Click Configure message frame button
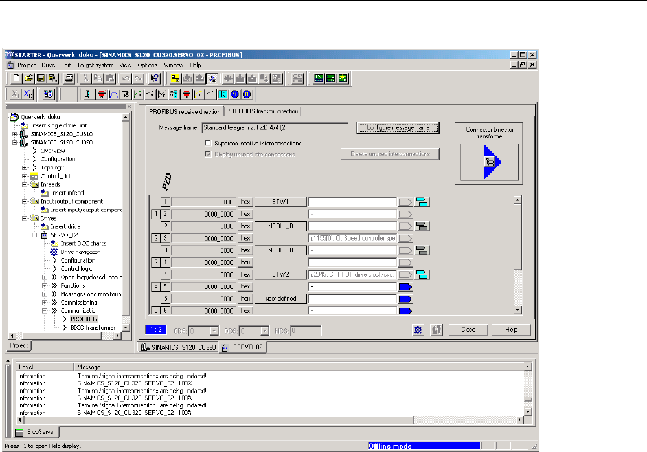Viewport: 647px width, 452px height. (398, 128)
